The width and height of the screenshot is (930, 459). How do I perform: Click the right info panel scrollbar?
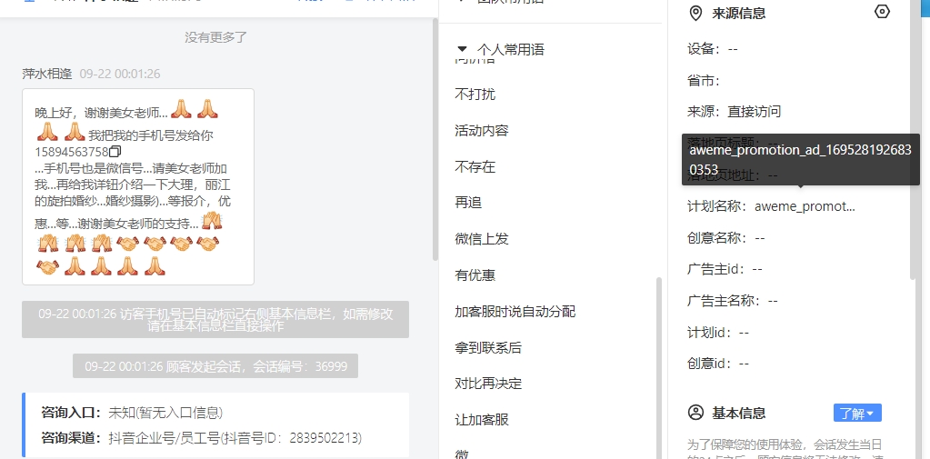point(914,139)
